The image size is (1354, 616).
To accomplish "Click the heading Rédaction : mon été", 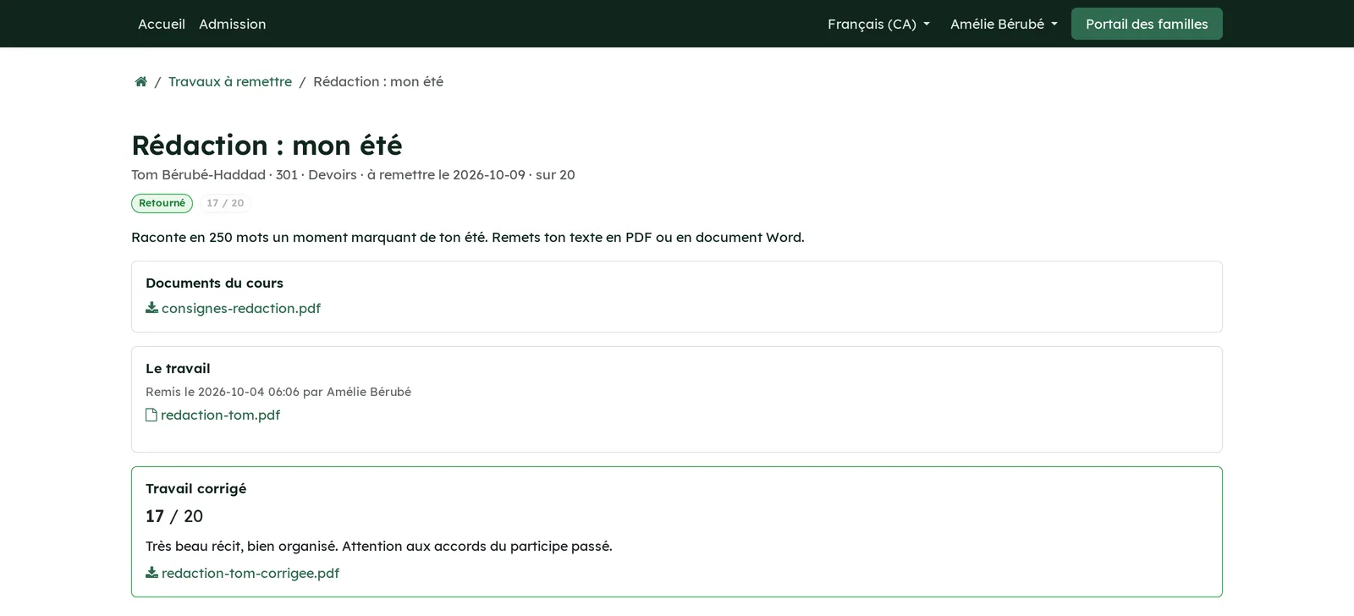I will [267, 146].
